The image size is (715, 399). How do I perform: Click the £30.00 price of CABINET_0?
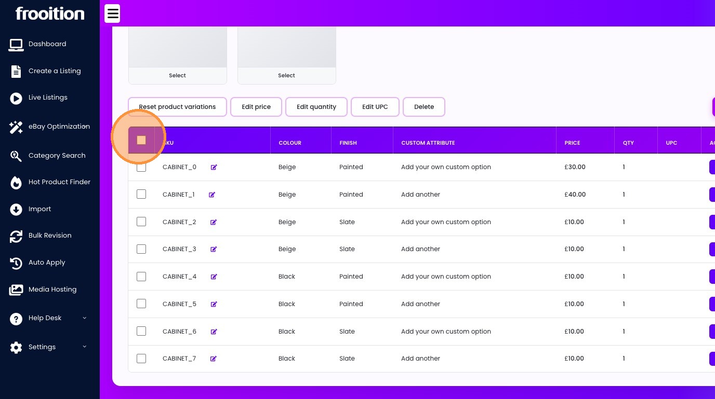(x=575, y=167)
